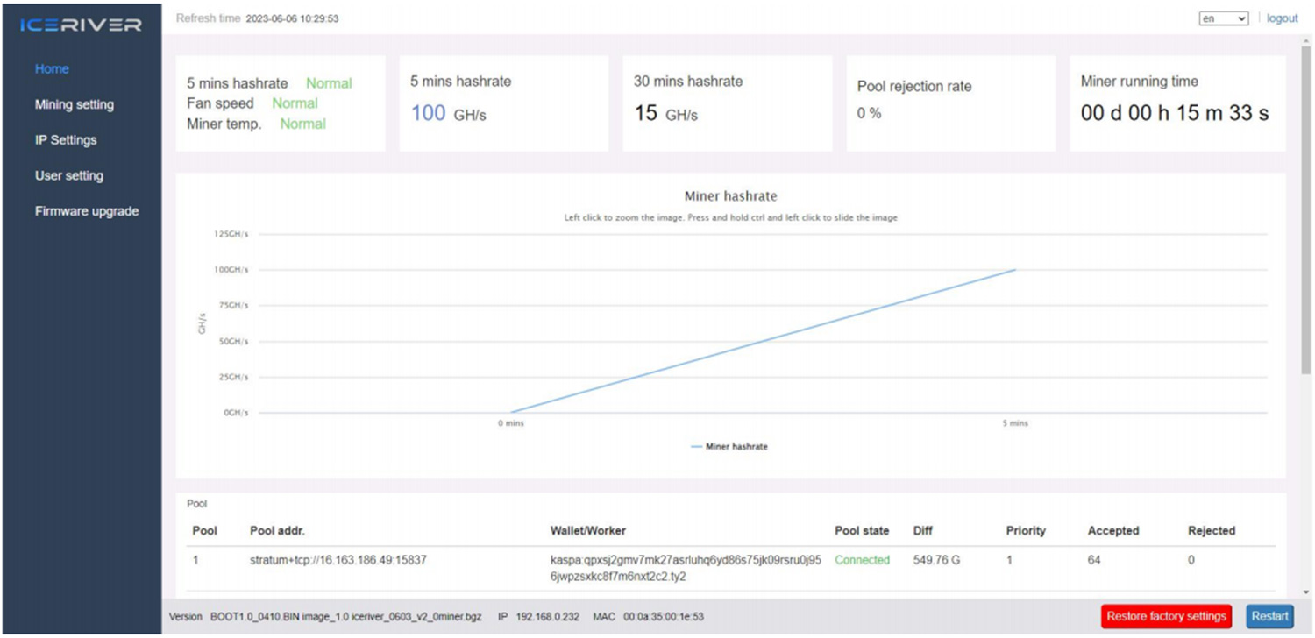Select the pool 1 stratum address
This screenshot has height=638, width=1315.
tap(339, 560)
